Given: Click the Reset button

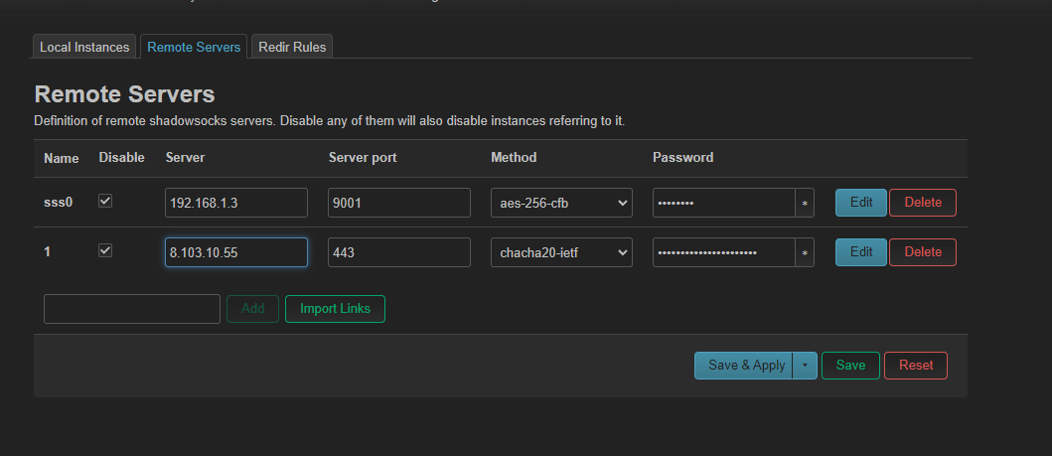Looking at the screenshot, I should point(916,366).
